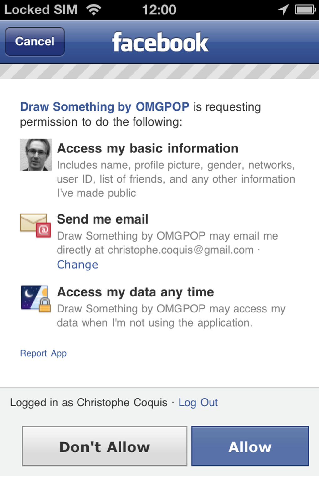
Task: Open the Report App link
Action: (43, 353)
